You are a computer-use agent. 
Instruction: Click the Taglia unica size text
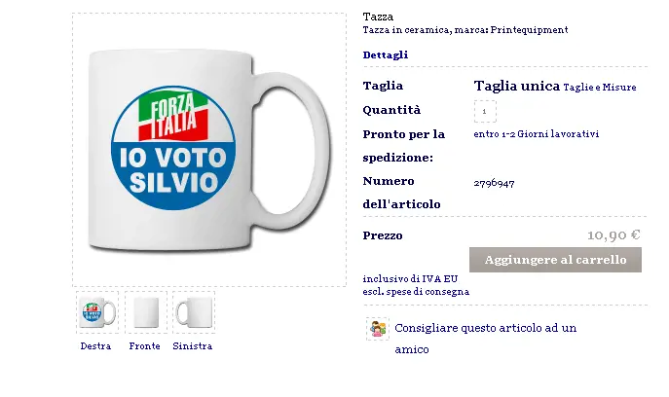click(x=517, y=87)
